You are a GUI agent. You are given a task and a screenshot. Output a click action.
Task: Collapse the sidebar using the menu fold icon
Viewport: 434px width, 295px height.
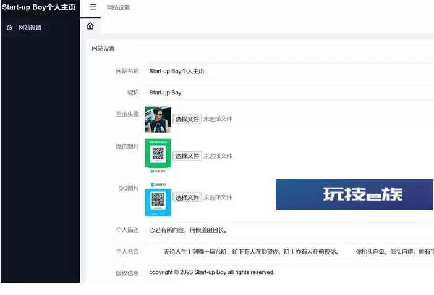coord(93,7)
